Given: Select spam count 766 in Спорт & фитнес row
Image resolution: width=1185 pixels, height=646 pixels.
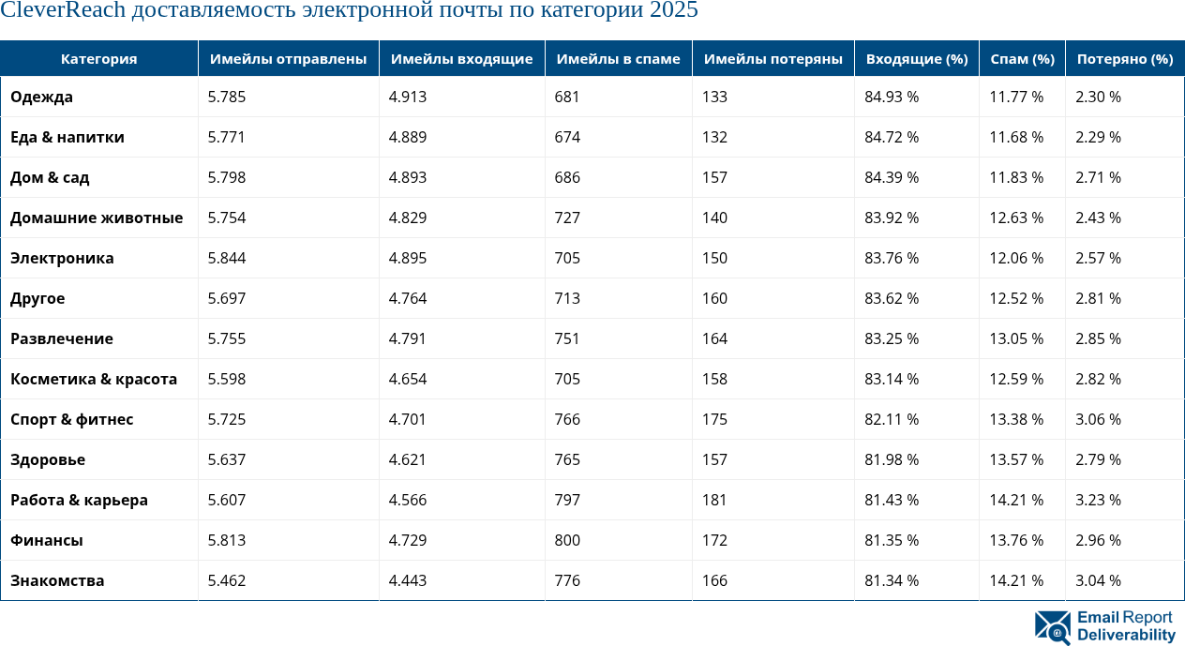Looking at the screenshot, I should (x=567, y=419).
